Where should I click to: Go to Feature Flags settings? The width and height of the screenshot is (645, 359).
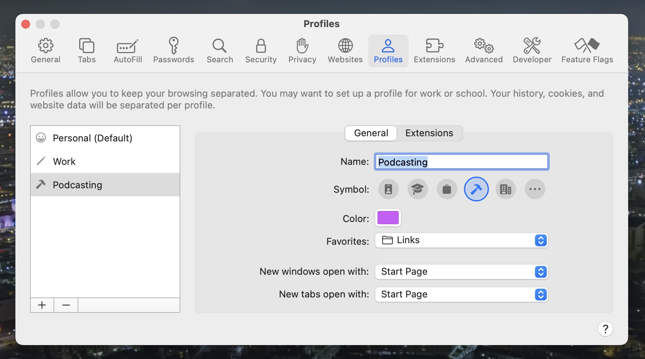coord(587,51)
